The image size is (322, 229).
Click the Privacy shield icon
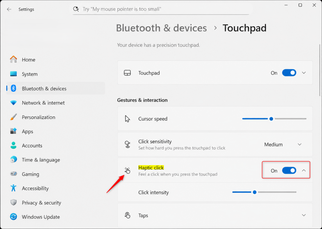(13, 202)
